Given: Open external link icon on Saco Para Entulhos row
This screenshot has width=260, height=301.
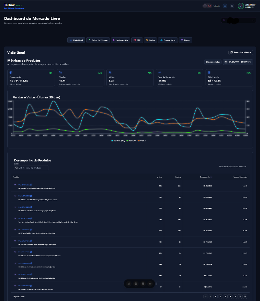Looking at the screenshot, I should [x=31, y=218].
